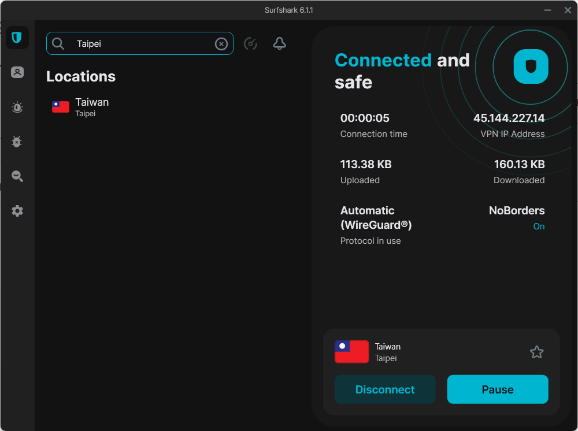578x431 pixels.
Task: Open the VPN shield tab in sidebar
Action: (17, 38)
